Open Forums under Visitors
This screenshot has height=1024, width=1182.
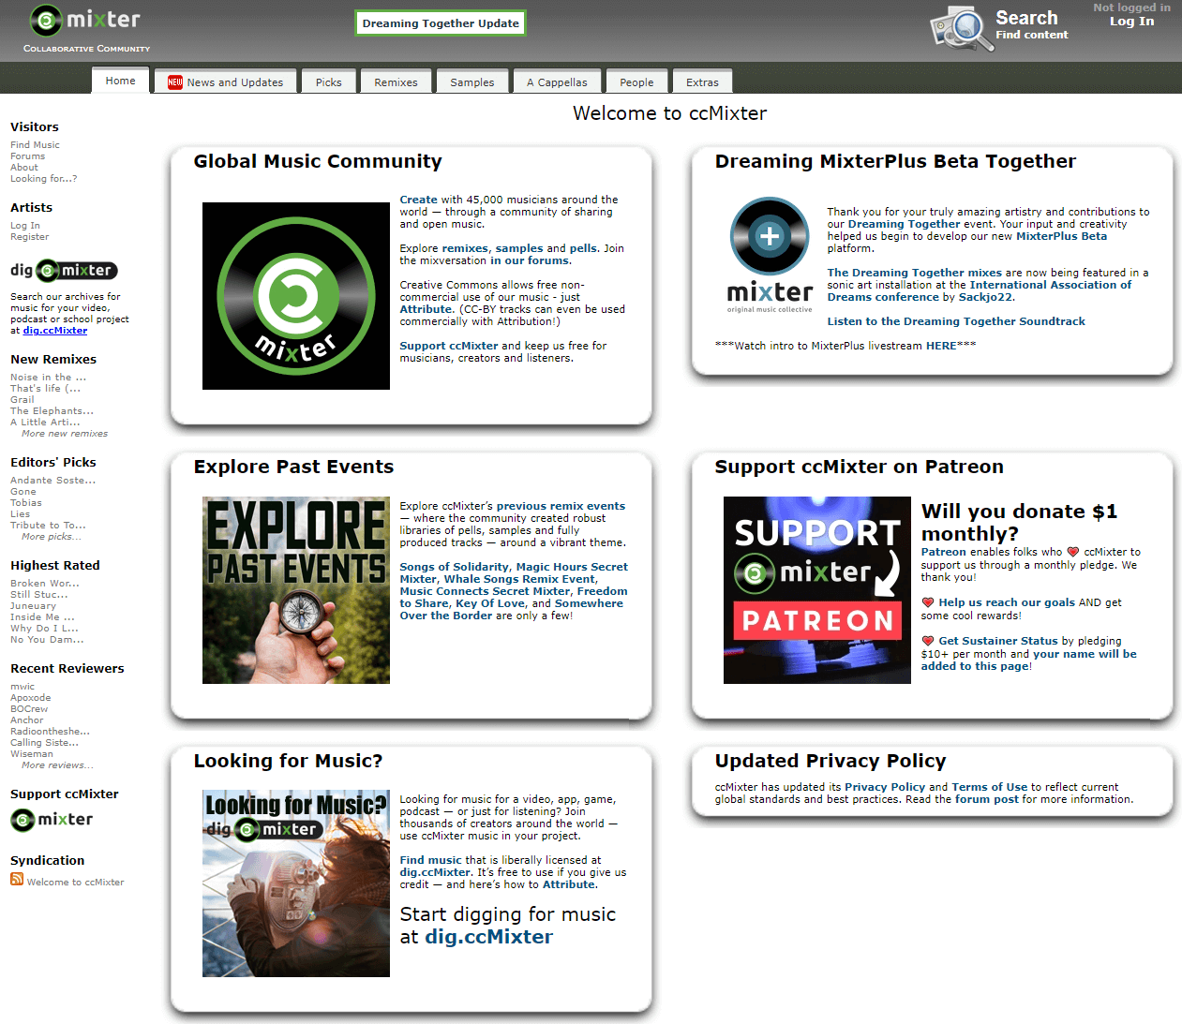click(x=27, y=156)
